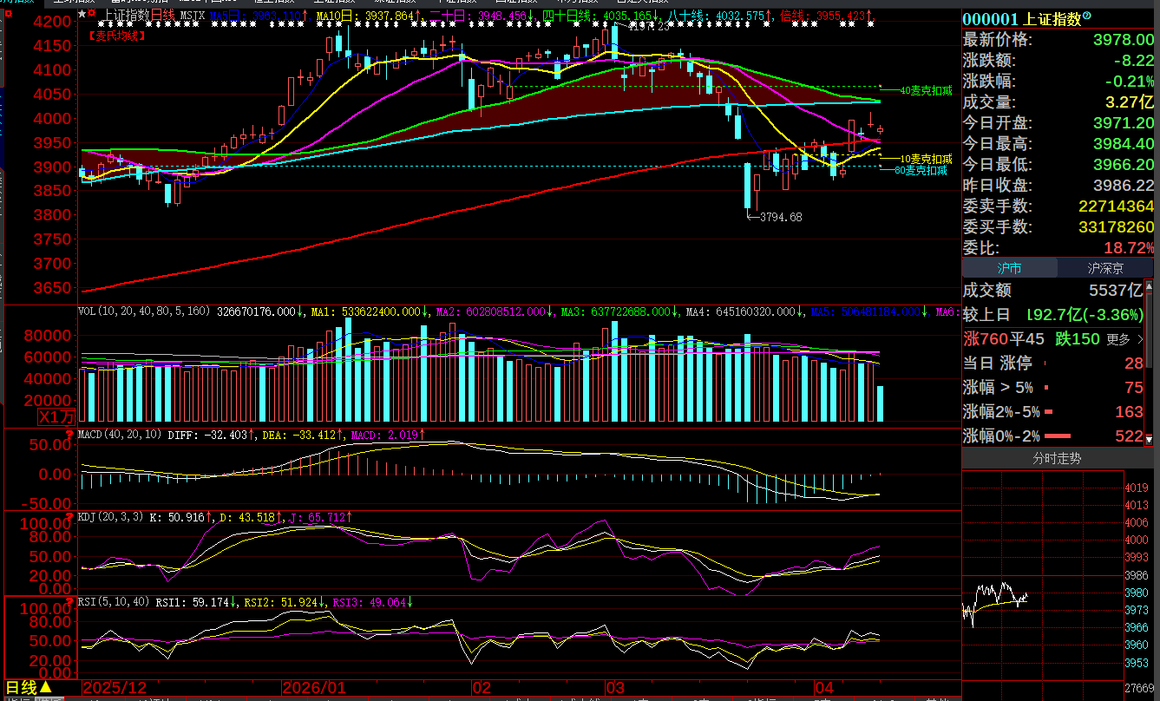The width and height of the screenshot is (1160, 701).
Task: Click the RSI panel red question mark icon
Action: point(71,600)
